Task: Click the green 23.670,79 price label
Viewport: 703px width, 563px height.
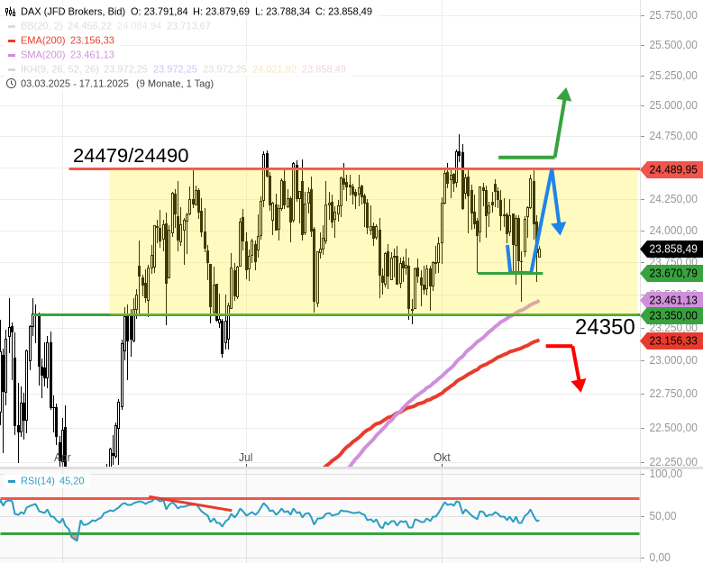Action: point(671,273)
